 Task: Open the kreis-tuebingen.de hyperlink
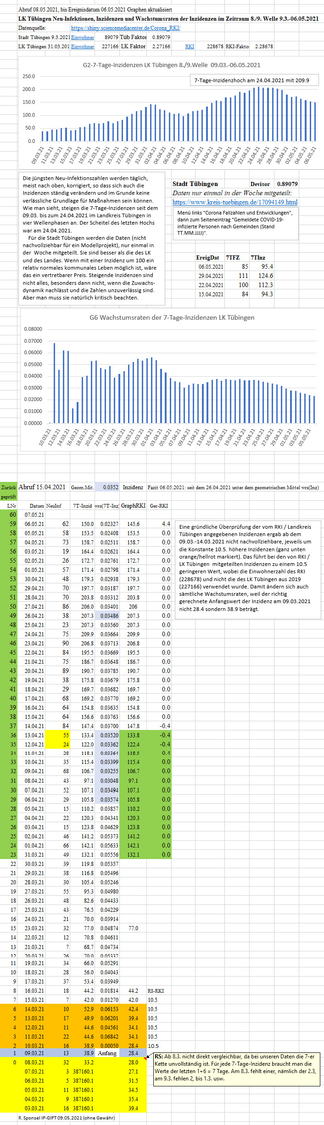[235, 202]
